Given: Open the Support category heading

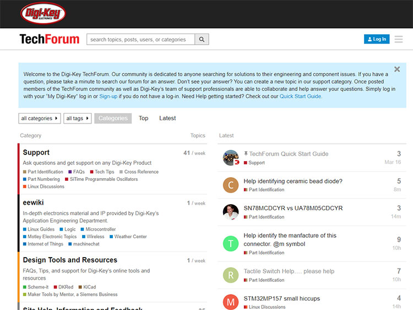Looking at the screenshot, I should click(36, 153).
